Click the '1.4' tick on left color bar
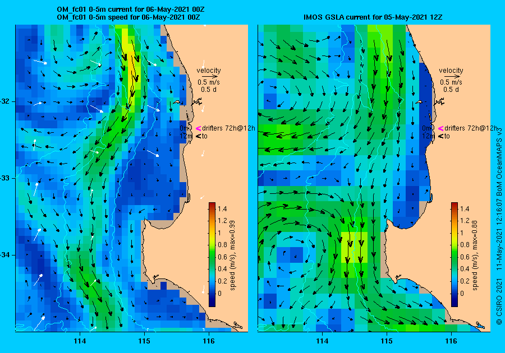The height and width of the screenshot is (353, 505). [x=223, y=208]
